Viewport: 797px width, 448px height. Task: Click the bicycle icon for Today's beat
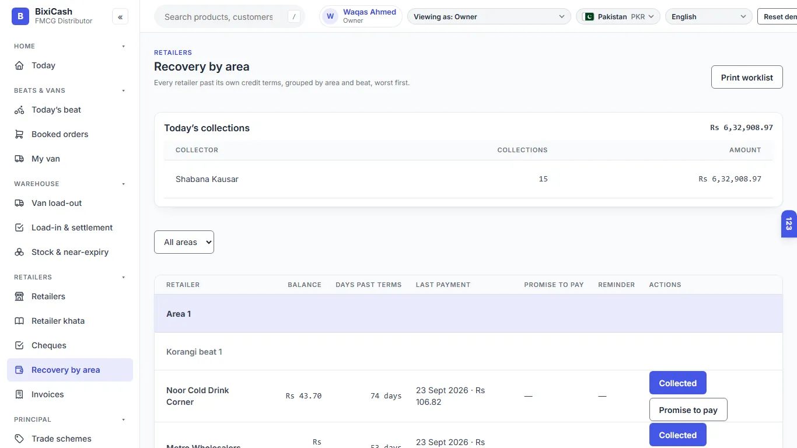(19, 110)
